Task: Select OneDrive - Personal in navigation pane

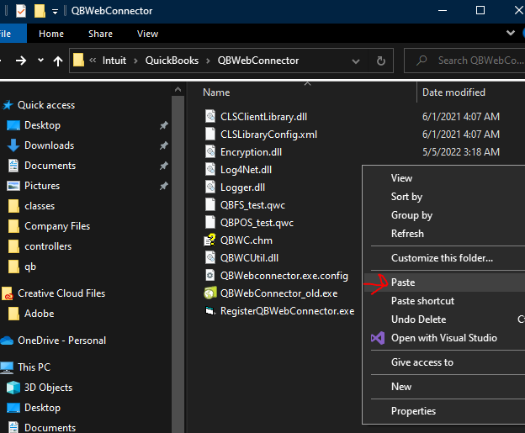Action: click(61, 341)
